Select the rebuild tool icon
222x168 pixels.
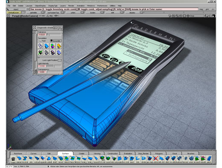(x=203, y=159)
